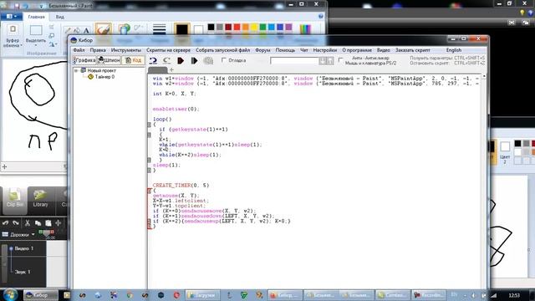Open Paint help question mark icon
Screen dimensions: 535x301
(321, 17)
